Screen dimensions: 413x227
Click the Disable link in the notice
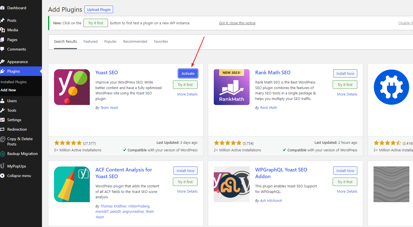click(x=405, y=23)
